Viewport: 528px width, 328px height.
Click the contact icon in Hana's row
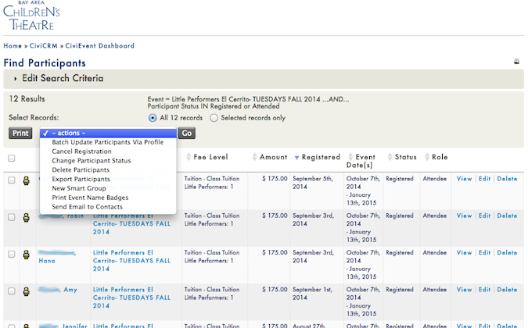pos(26,254)
